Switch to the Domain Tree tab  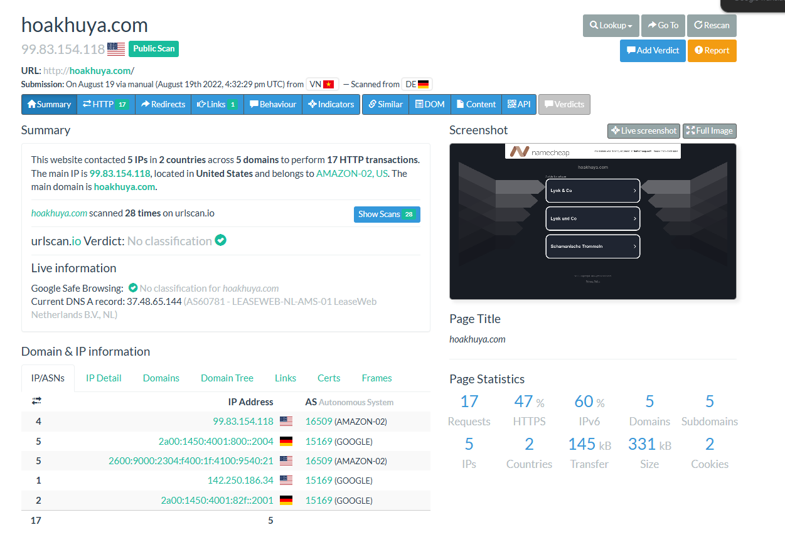[227, 378]
